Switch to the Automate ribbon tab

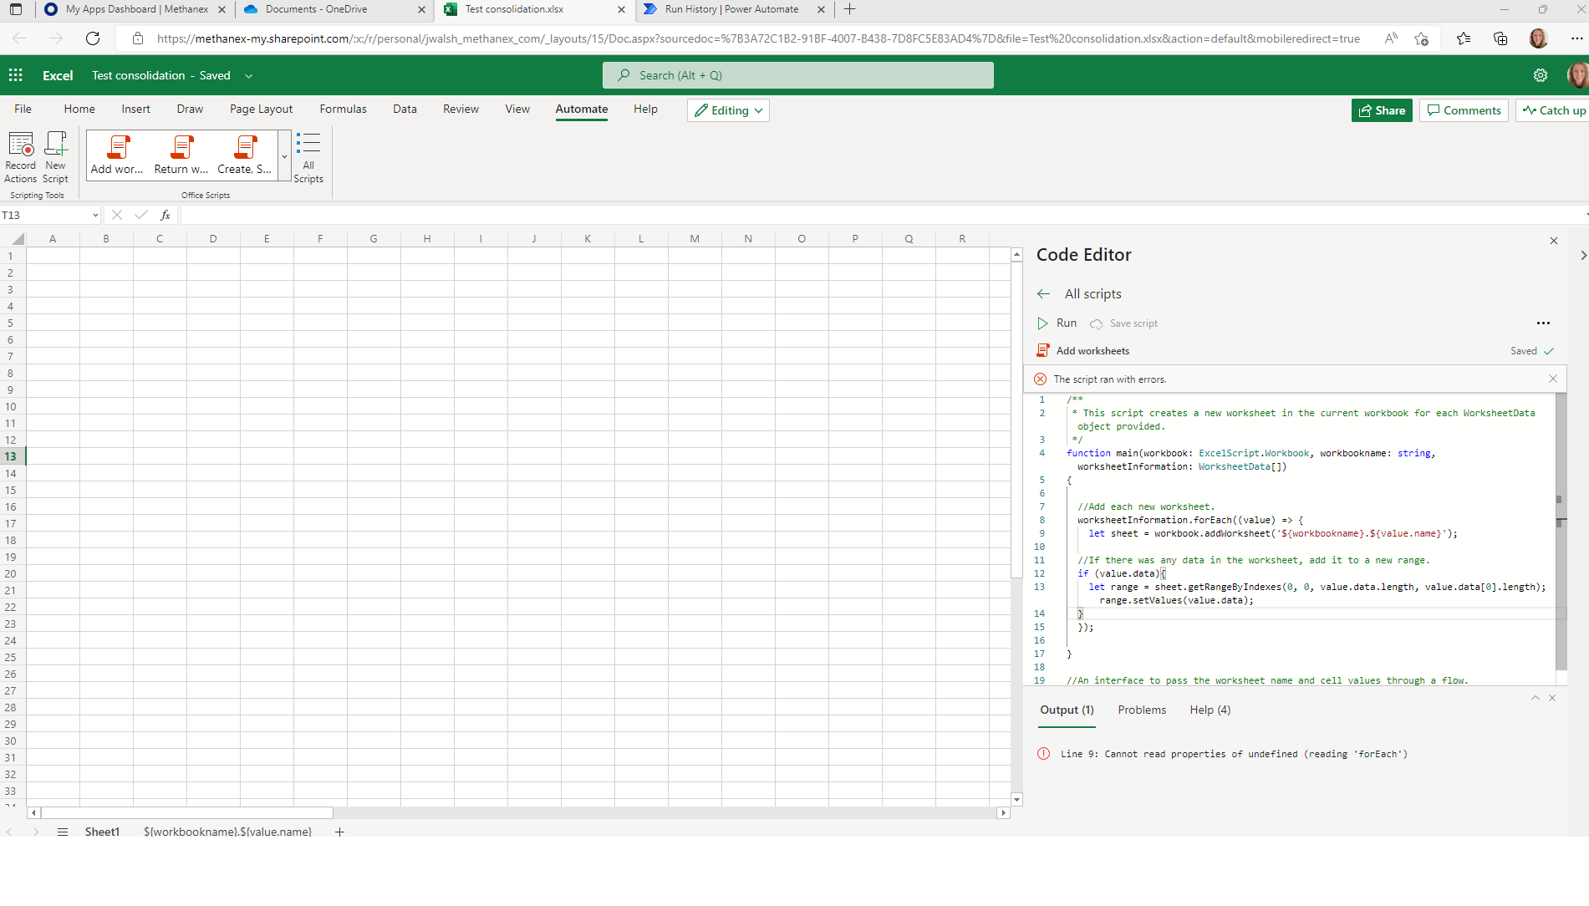pos(581,109)
